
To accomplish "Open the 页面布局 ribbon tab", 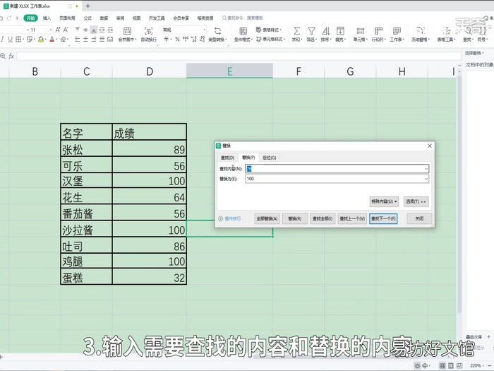I will pos(68,18).
